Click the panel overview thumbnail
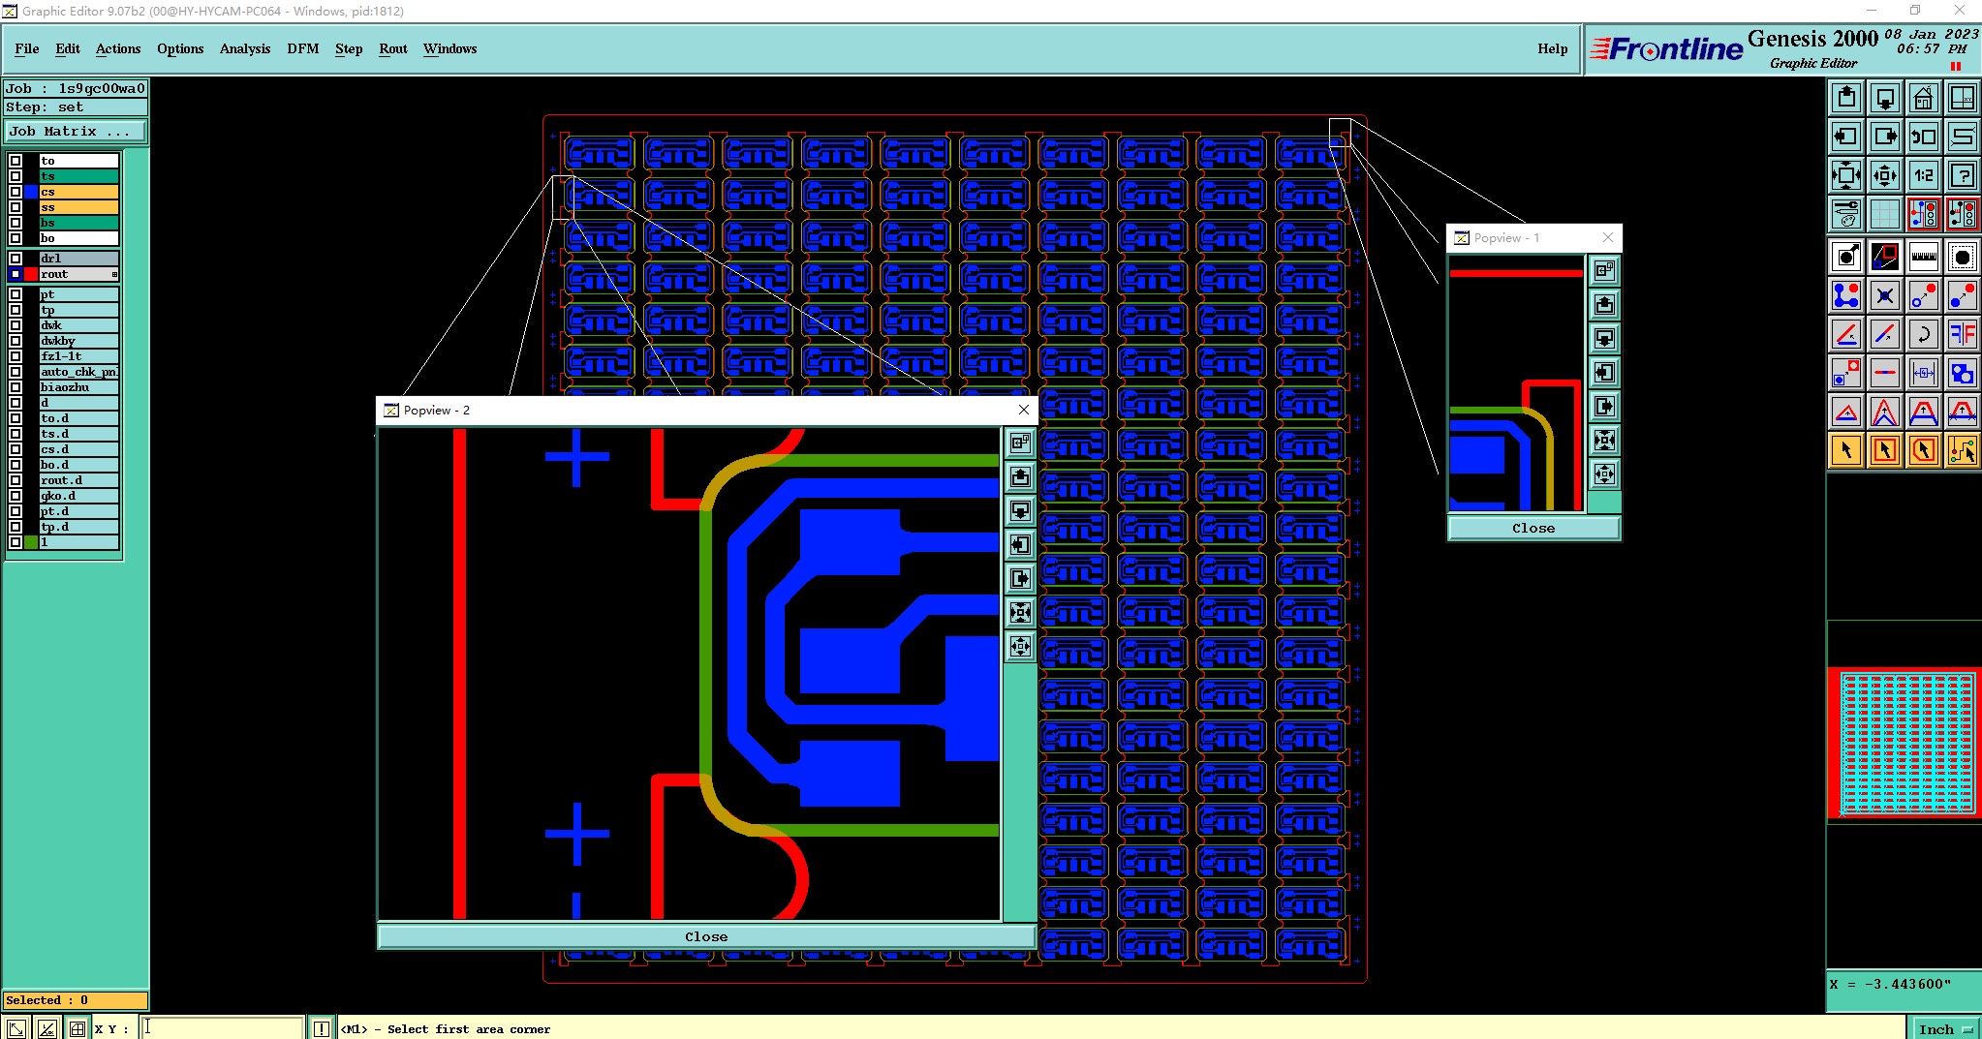This screenshot has height=1039, width=1982. tap(1906, 743)
